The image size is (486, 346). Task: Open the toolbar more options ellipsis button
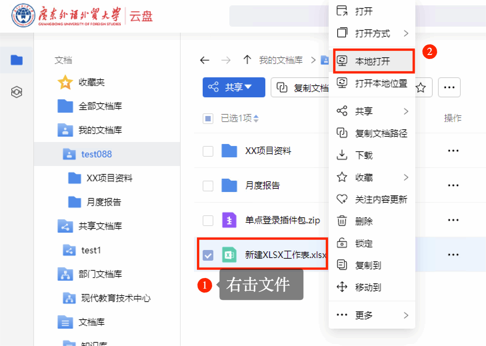[x=449, y=88]
